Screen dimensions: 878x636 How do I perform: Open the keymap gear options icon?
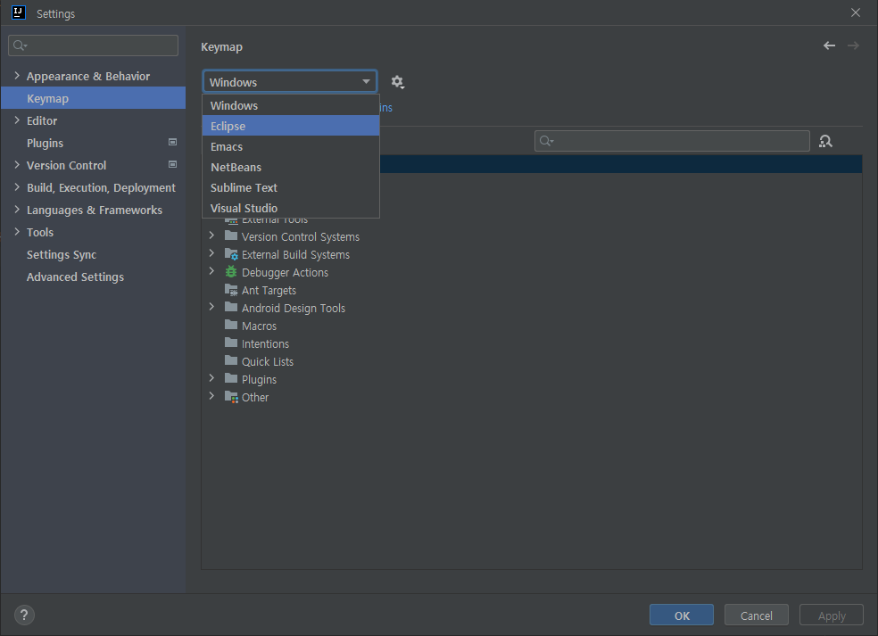[398, 82]
